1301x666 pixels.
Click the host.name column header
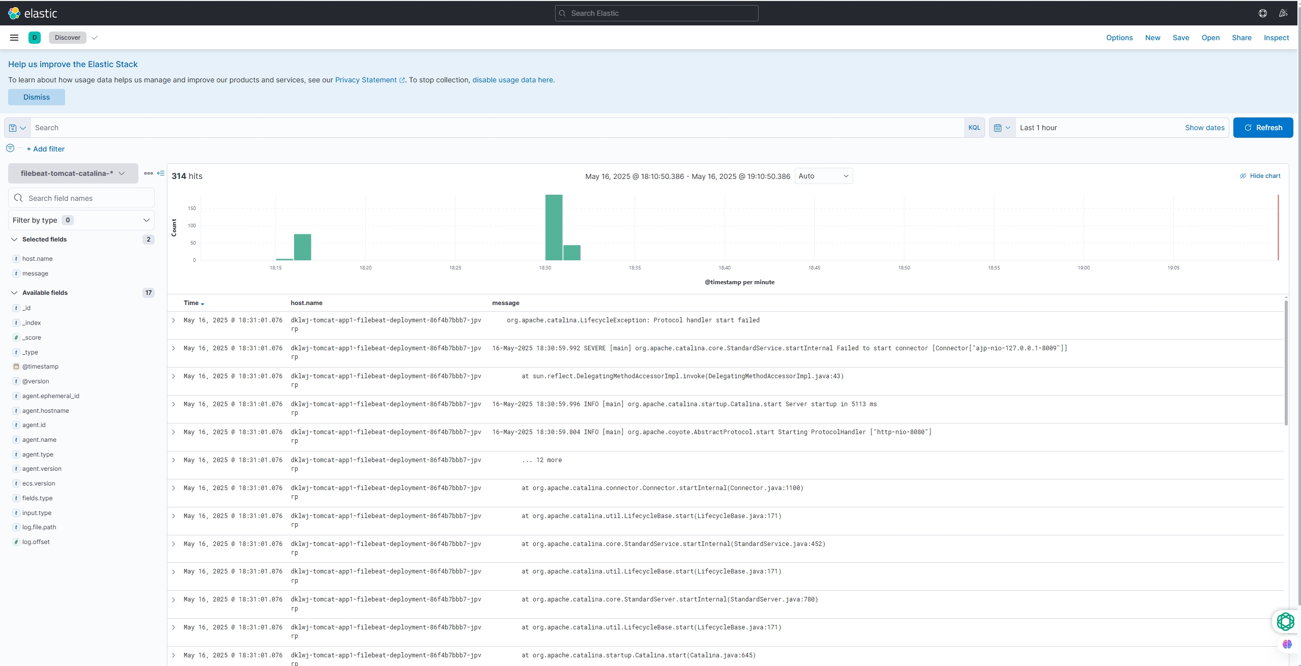(306, 303)
